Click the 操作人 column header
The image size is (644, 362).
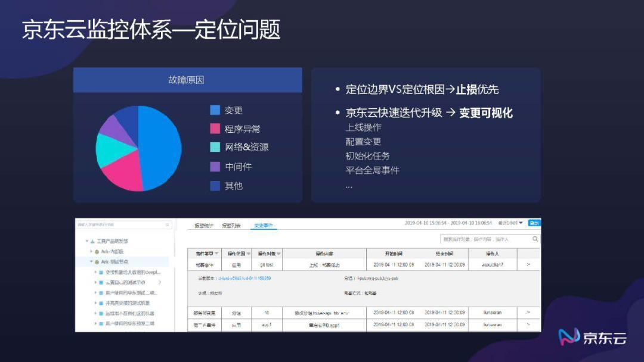click(x=492, y=254)
